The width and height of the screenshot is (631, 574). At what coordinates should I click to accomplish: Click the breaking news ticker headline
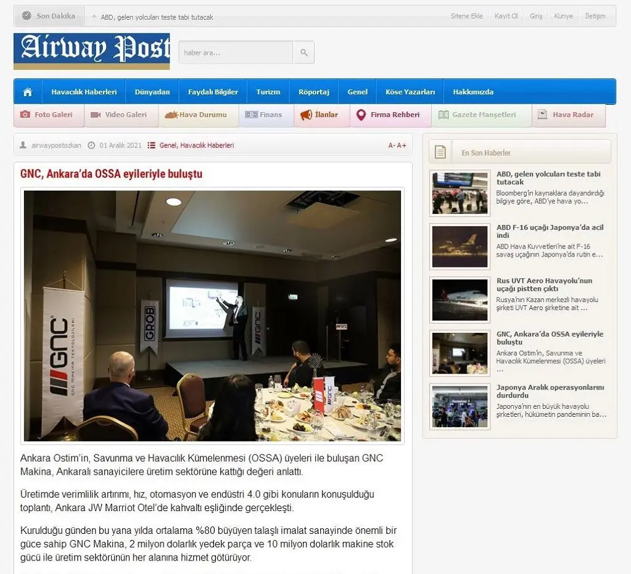pos(157,17)
